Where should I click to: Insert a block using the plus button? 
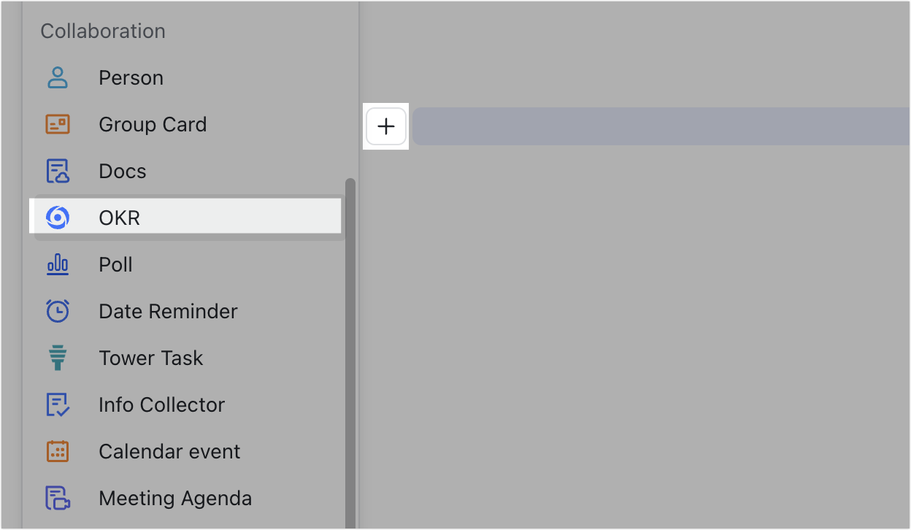(x=385, y=126)
